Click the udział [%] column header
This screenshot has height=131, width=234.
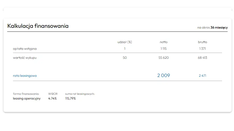pos(125,42)
